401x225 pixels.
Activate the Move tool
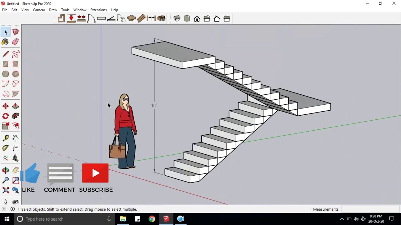[6, 106]
